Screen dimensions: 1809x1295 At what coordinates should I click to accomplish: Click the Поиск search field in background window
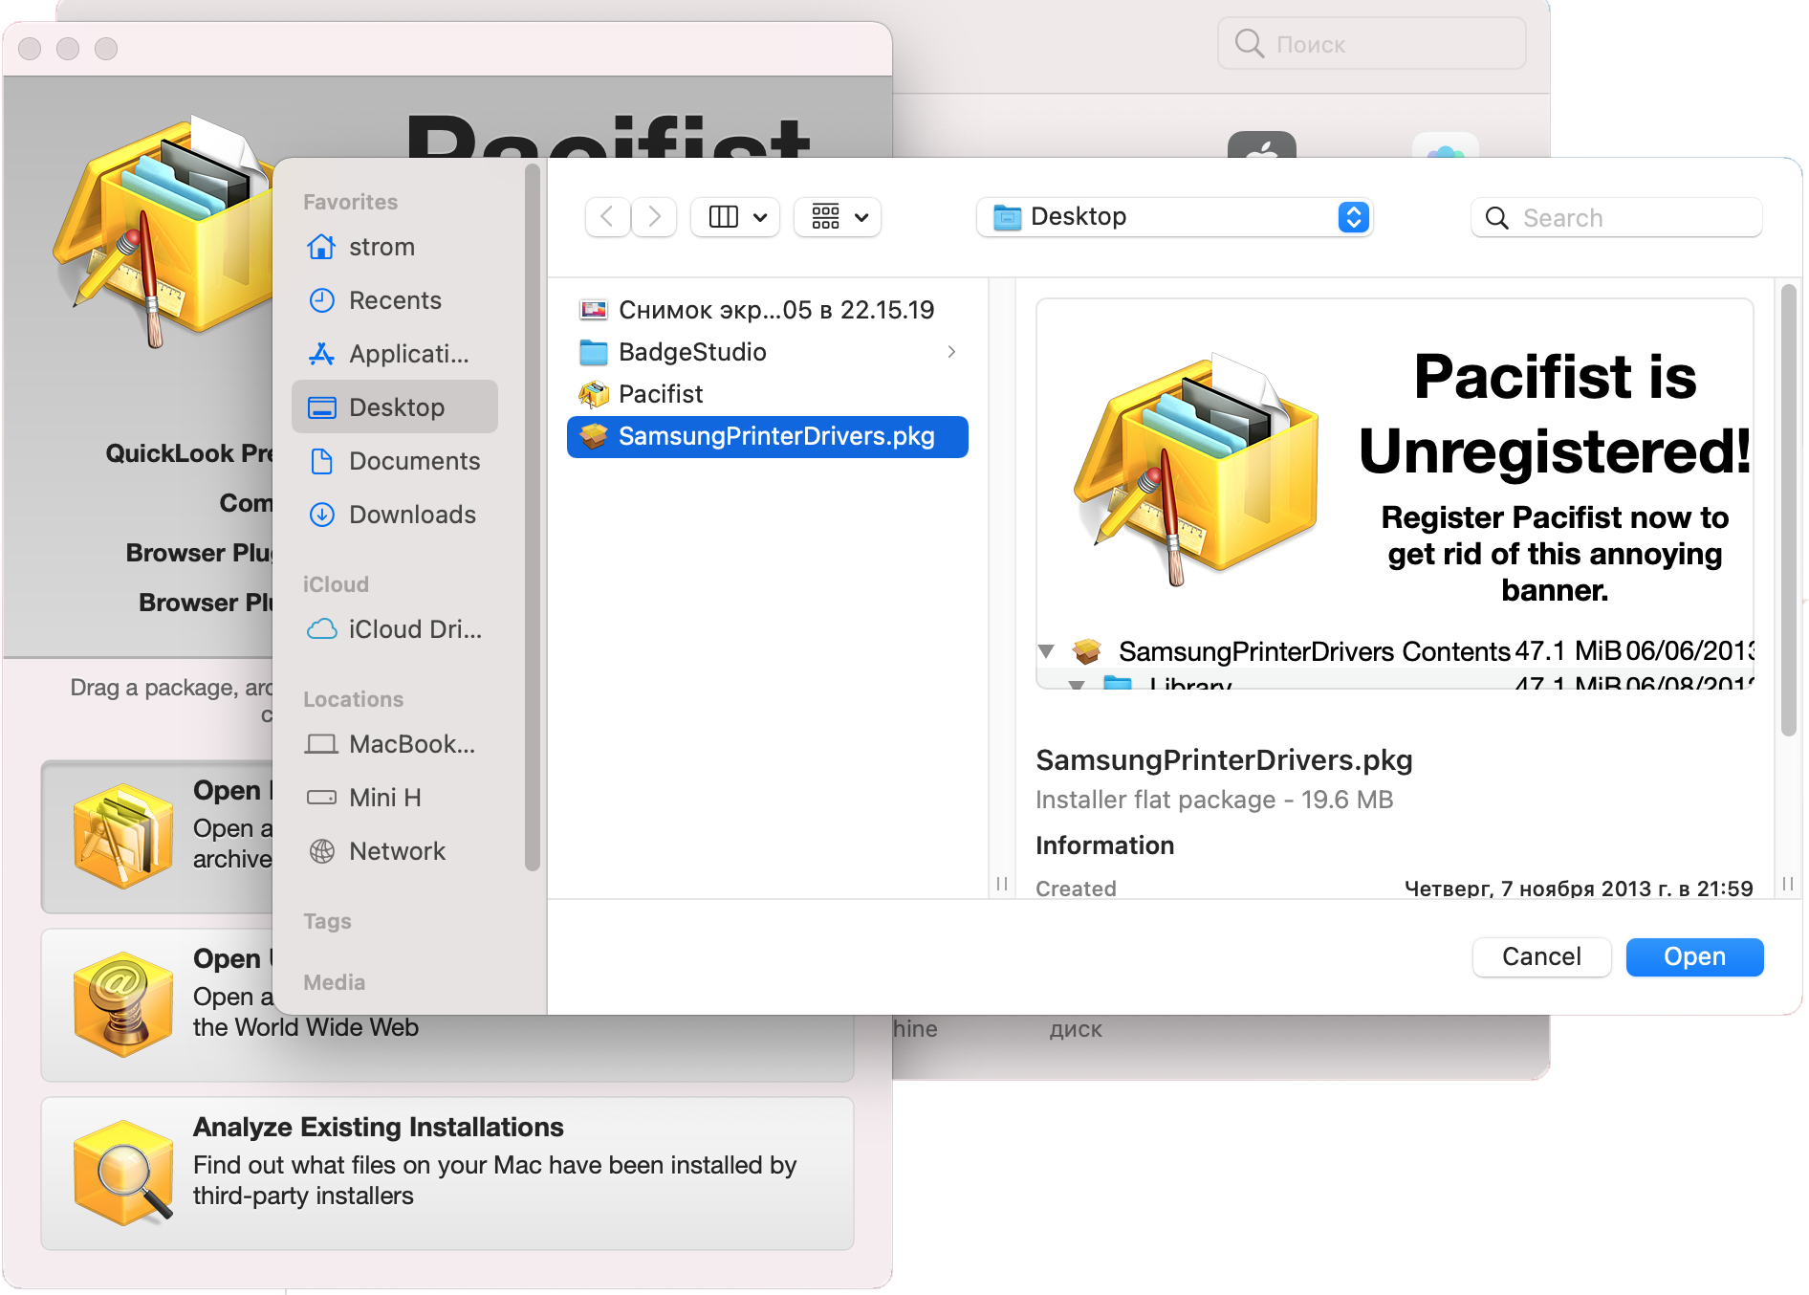click(1372, 44)
